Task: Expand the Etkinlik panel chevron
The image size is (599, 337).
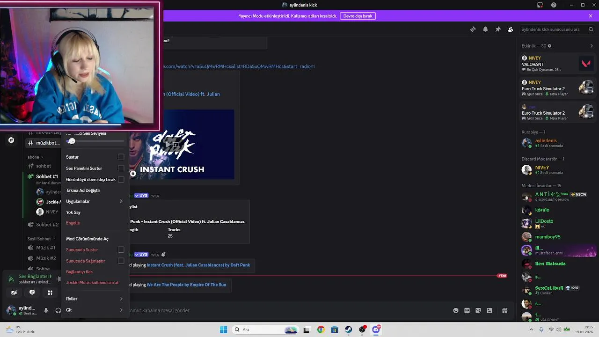Action: 592,46
